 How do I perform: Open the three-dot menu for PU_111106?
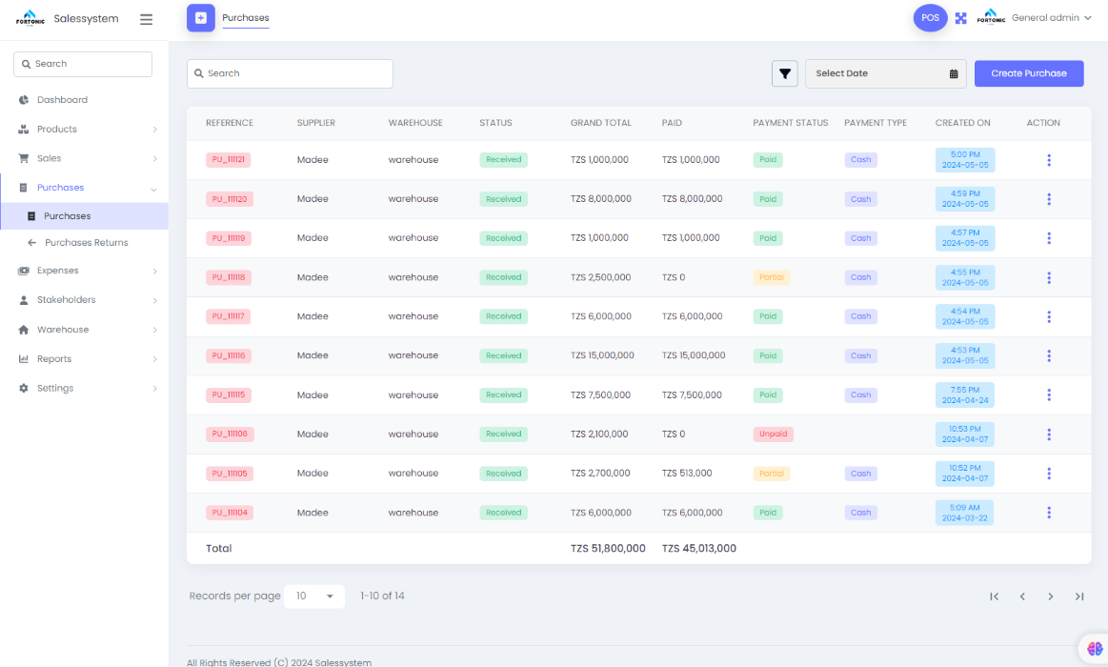pos(1049,435)
